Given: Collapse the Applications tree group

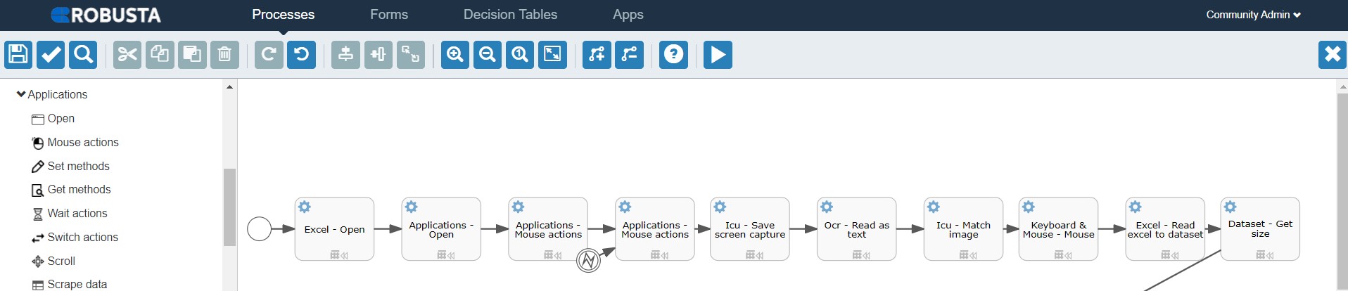Looking at the screenshot, I should pos(21,94).
